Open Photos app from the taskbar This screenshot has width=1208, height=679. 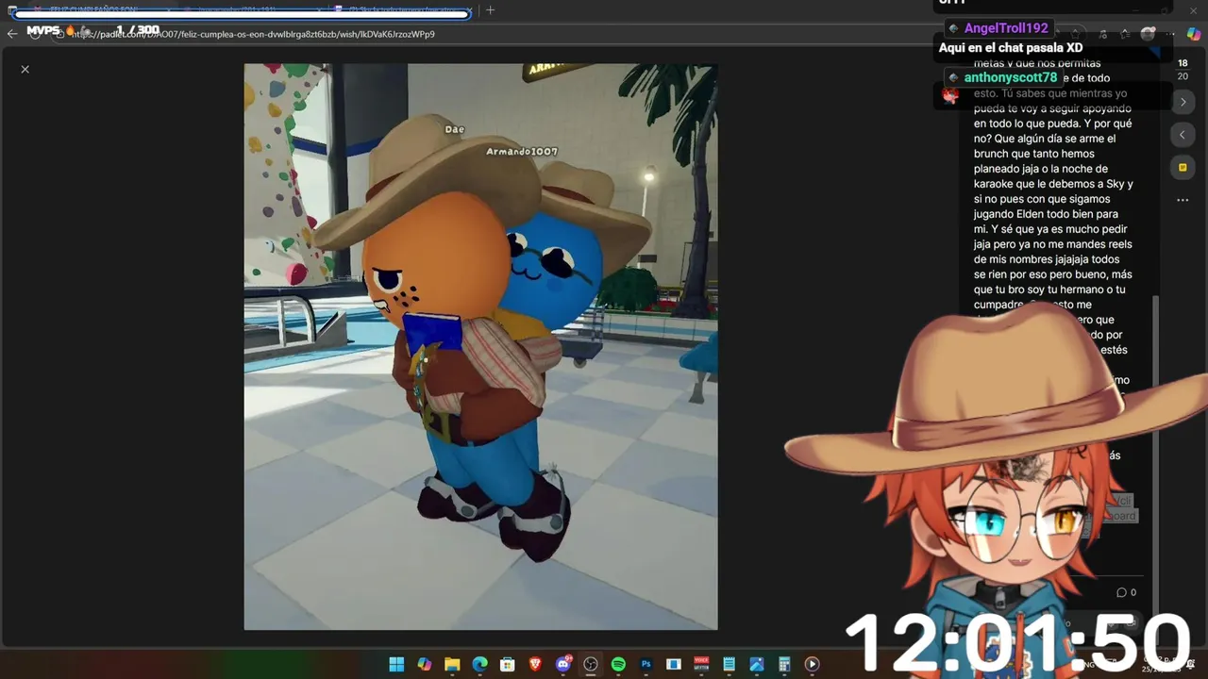pyautogui.click(x=757, y=664)
